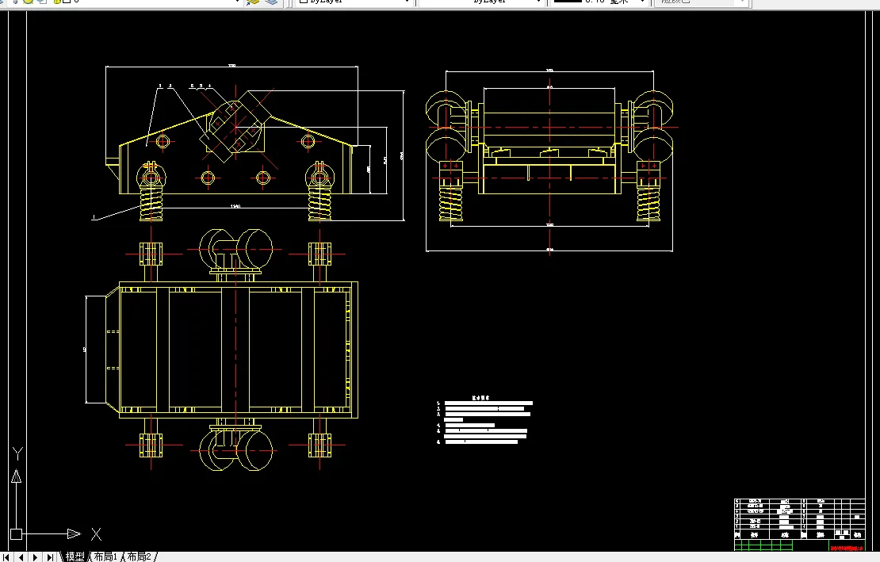Click the previous layout tab arrow
The image size is (880, 562).
[21, 557]
